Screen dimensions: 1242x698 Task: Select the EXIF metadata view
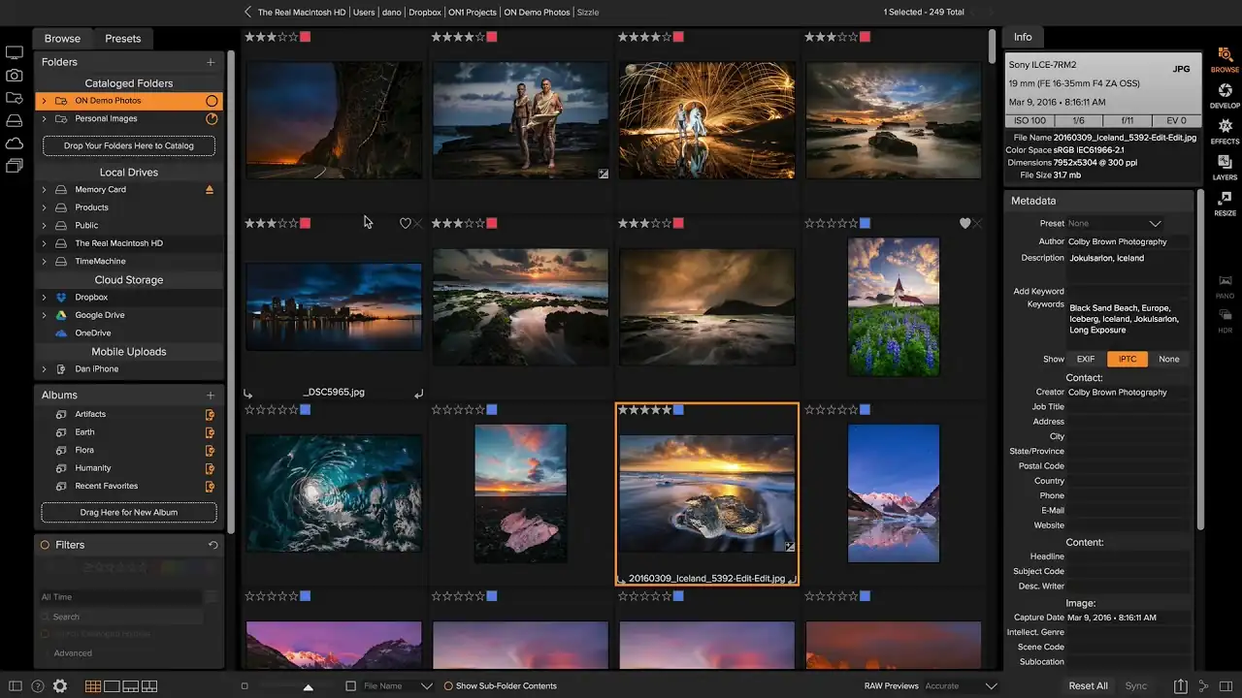click(1086, 359)
